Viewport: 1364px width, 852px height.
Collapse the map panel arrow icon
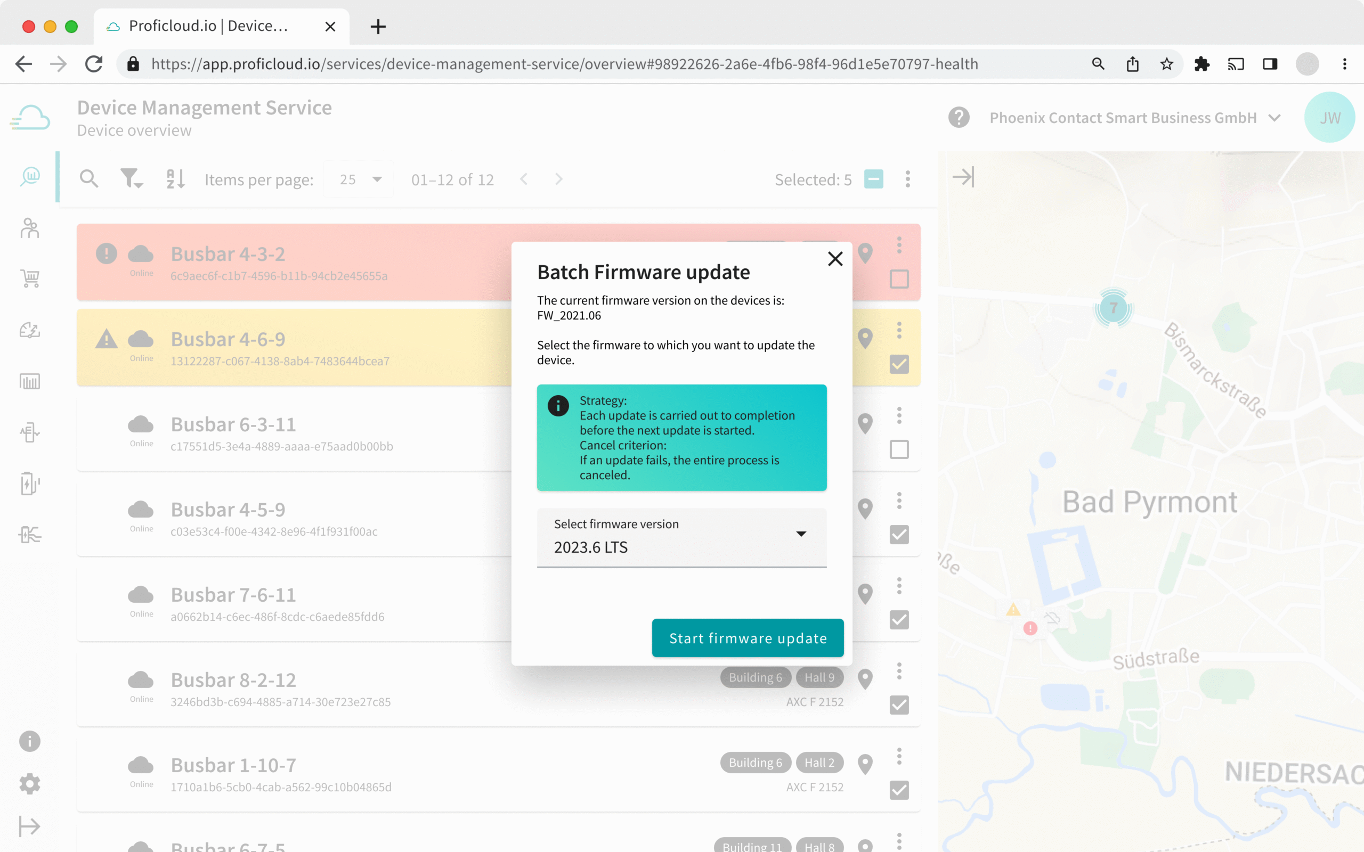point(963,177)
